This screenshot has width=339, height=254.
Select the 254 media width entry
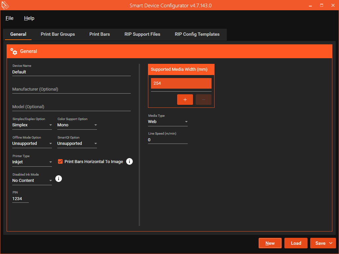click(181, 83)
